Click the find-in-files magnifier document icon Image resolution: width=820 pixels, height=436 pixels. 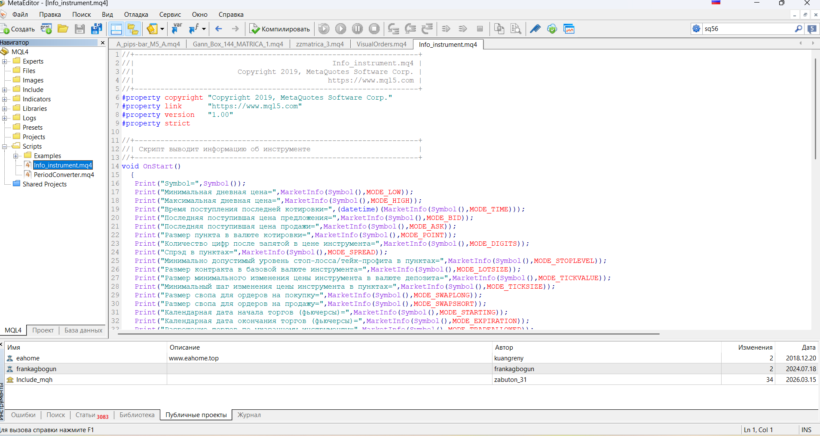[516, 29]
